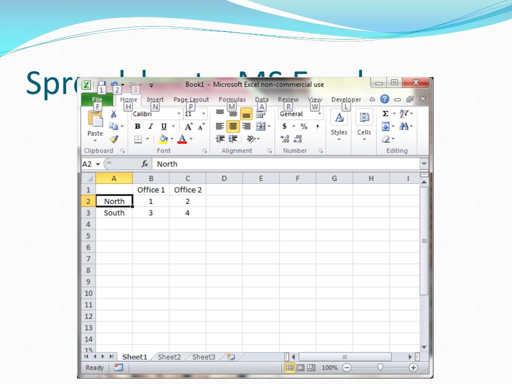This screenshot has height=384, width=512.
Task: Switch to the Insert tab
Action: [x=155, y=99]
